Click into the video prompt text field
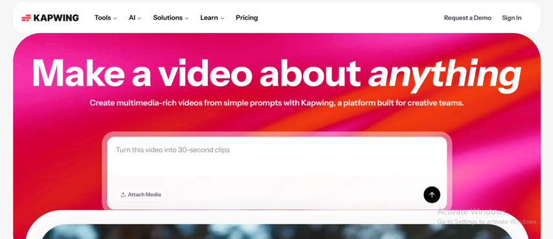The image size is (553, 239). [x=277, y=157]
